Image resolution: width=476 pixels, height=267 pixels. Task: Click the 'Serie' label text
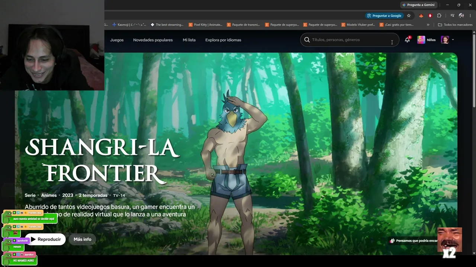[x=30, y=195]
